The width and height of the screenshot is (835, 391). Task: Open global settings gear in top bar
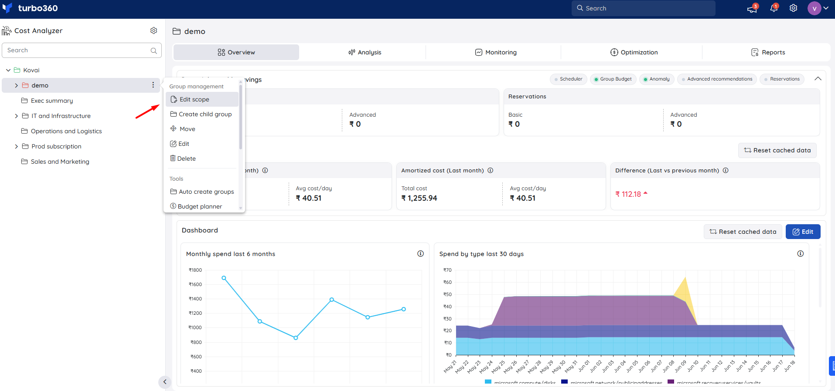pyautogui.click(x=793, y=8)
